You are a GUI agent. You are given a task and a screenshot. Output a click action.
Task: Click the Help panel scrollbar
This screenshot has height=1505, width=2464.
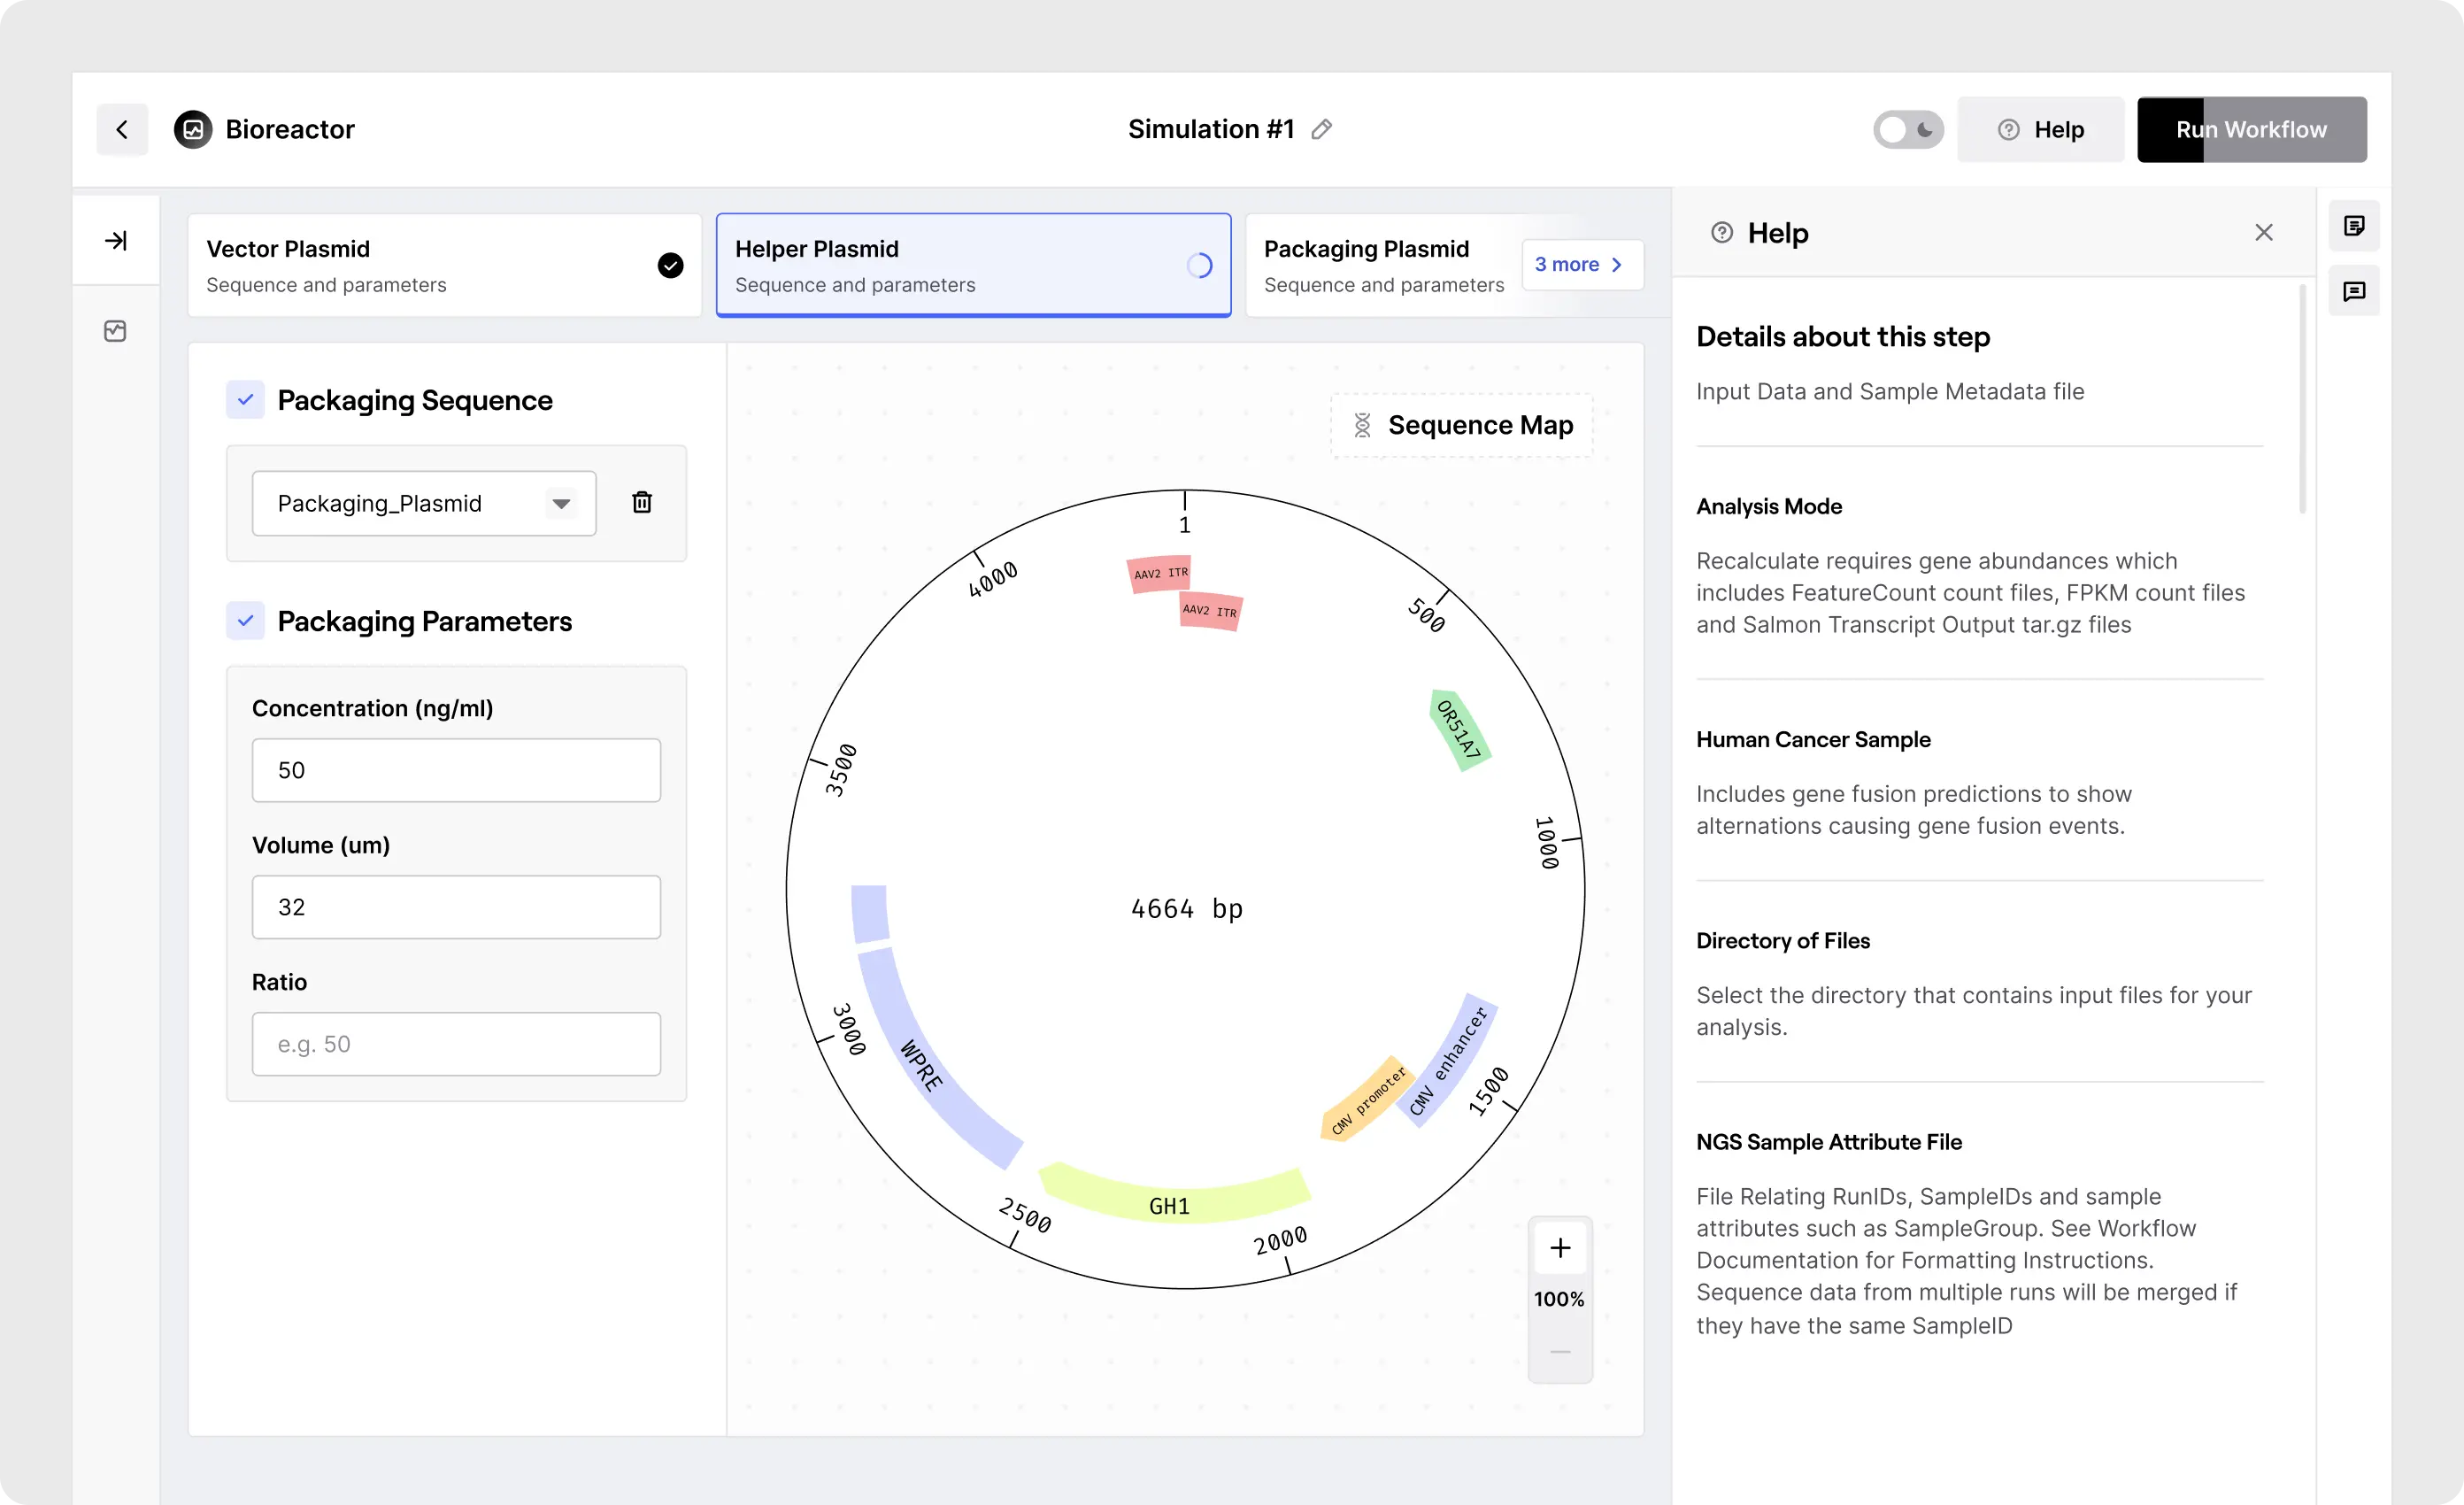point(2302,400)
